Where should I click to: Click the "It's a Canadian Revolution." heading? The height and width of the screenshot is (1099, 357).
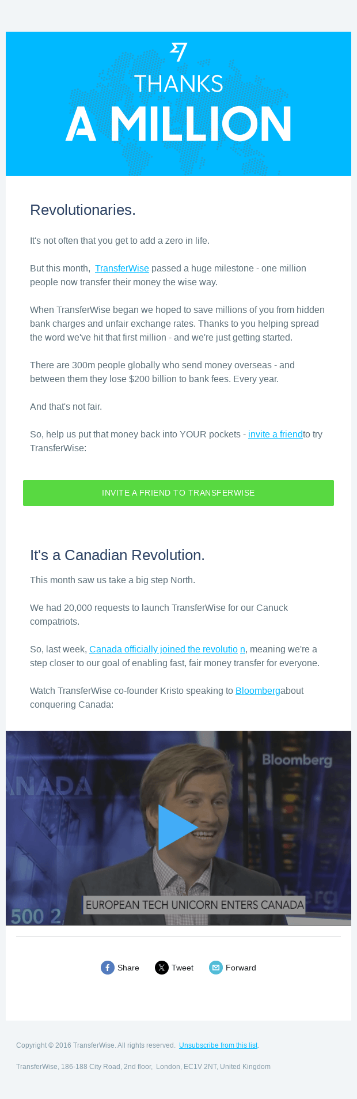click(117, 555)
